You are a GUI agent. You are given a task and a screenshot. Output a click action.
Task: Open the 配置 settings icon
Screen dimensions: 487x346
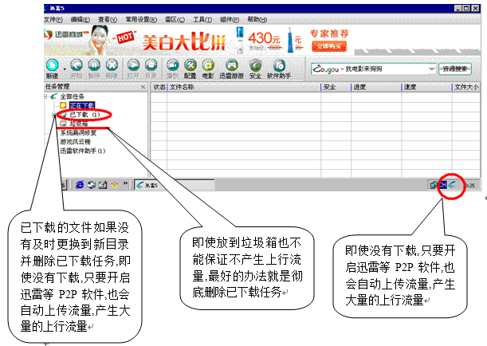point(190,65)
